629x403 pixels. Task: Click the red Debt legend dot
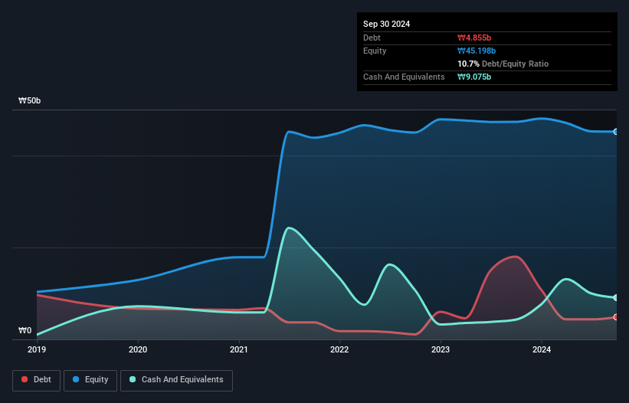[25, 379]
